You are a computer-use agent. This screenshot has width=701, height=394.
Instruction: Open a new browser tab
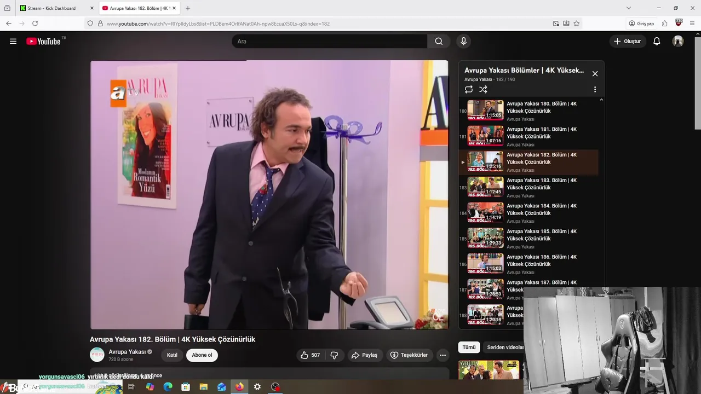click(x=188, y=8)
